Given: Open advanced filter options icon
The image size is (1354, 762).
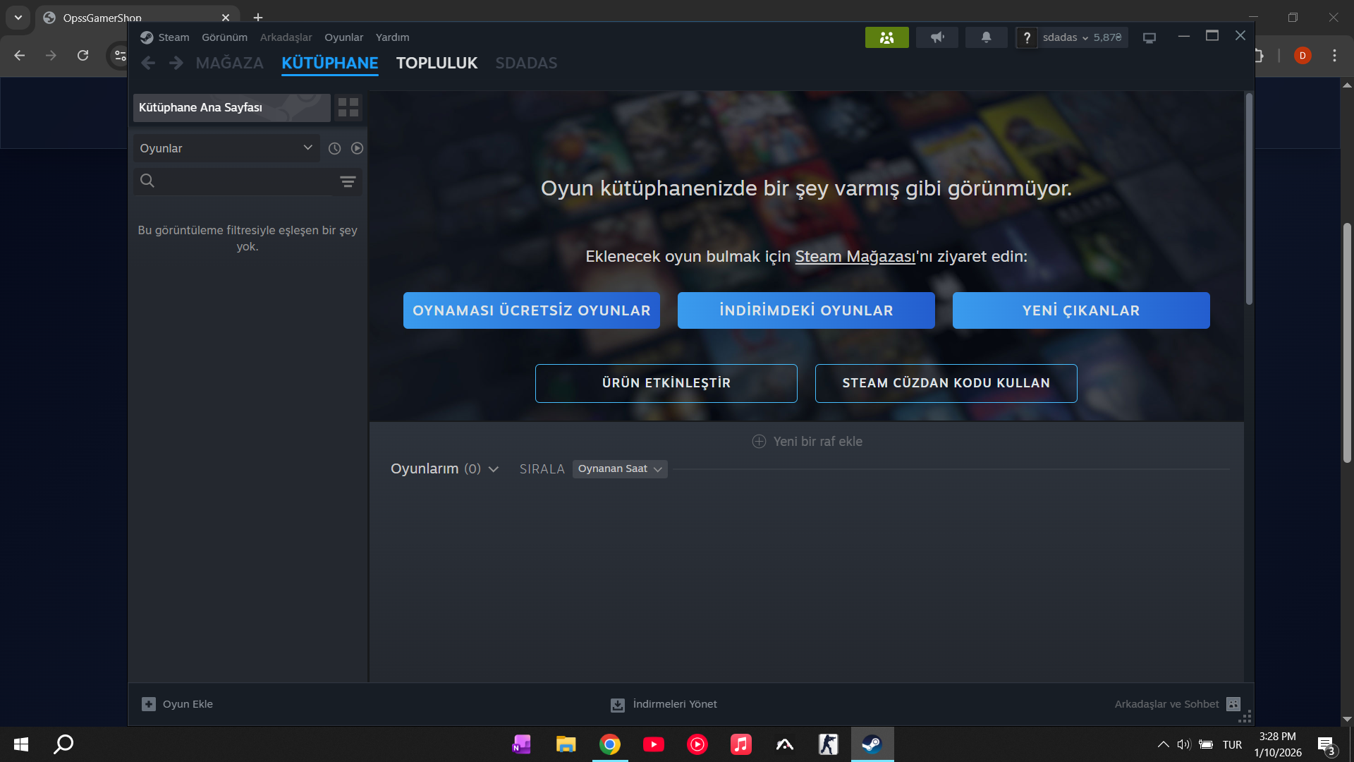Looking at the screenshot, I should [348, 181].
